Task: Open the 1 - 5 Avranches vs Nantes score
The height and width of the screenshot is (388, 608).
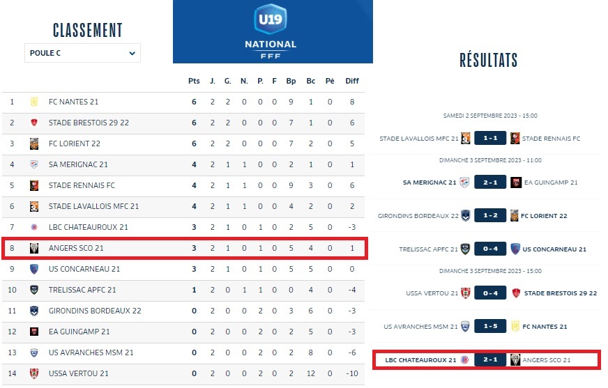Action: 490,326
